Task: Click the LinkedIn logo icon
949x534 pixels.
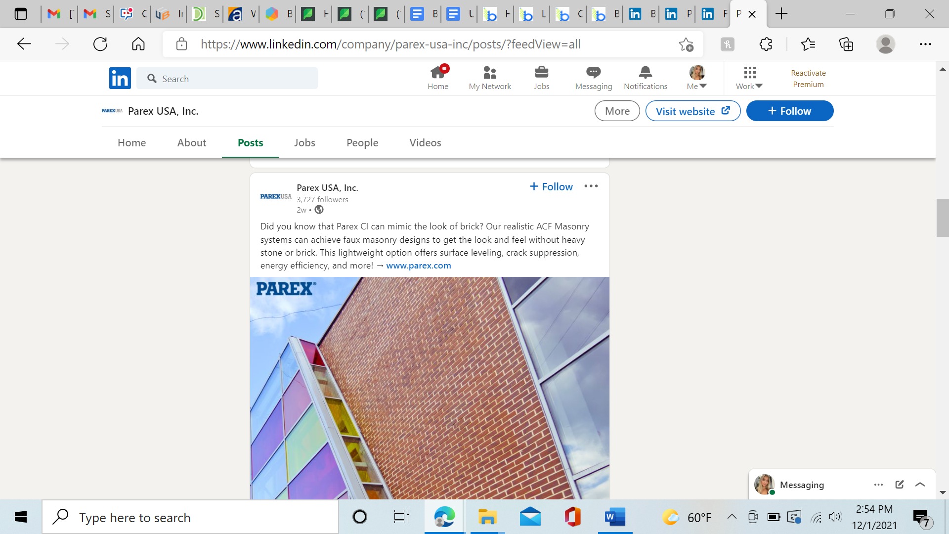Action: [120, 78]
